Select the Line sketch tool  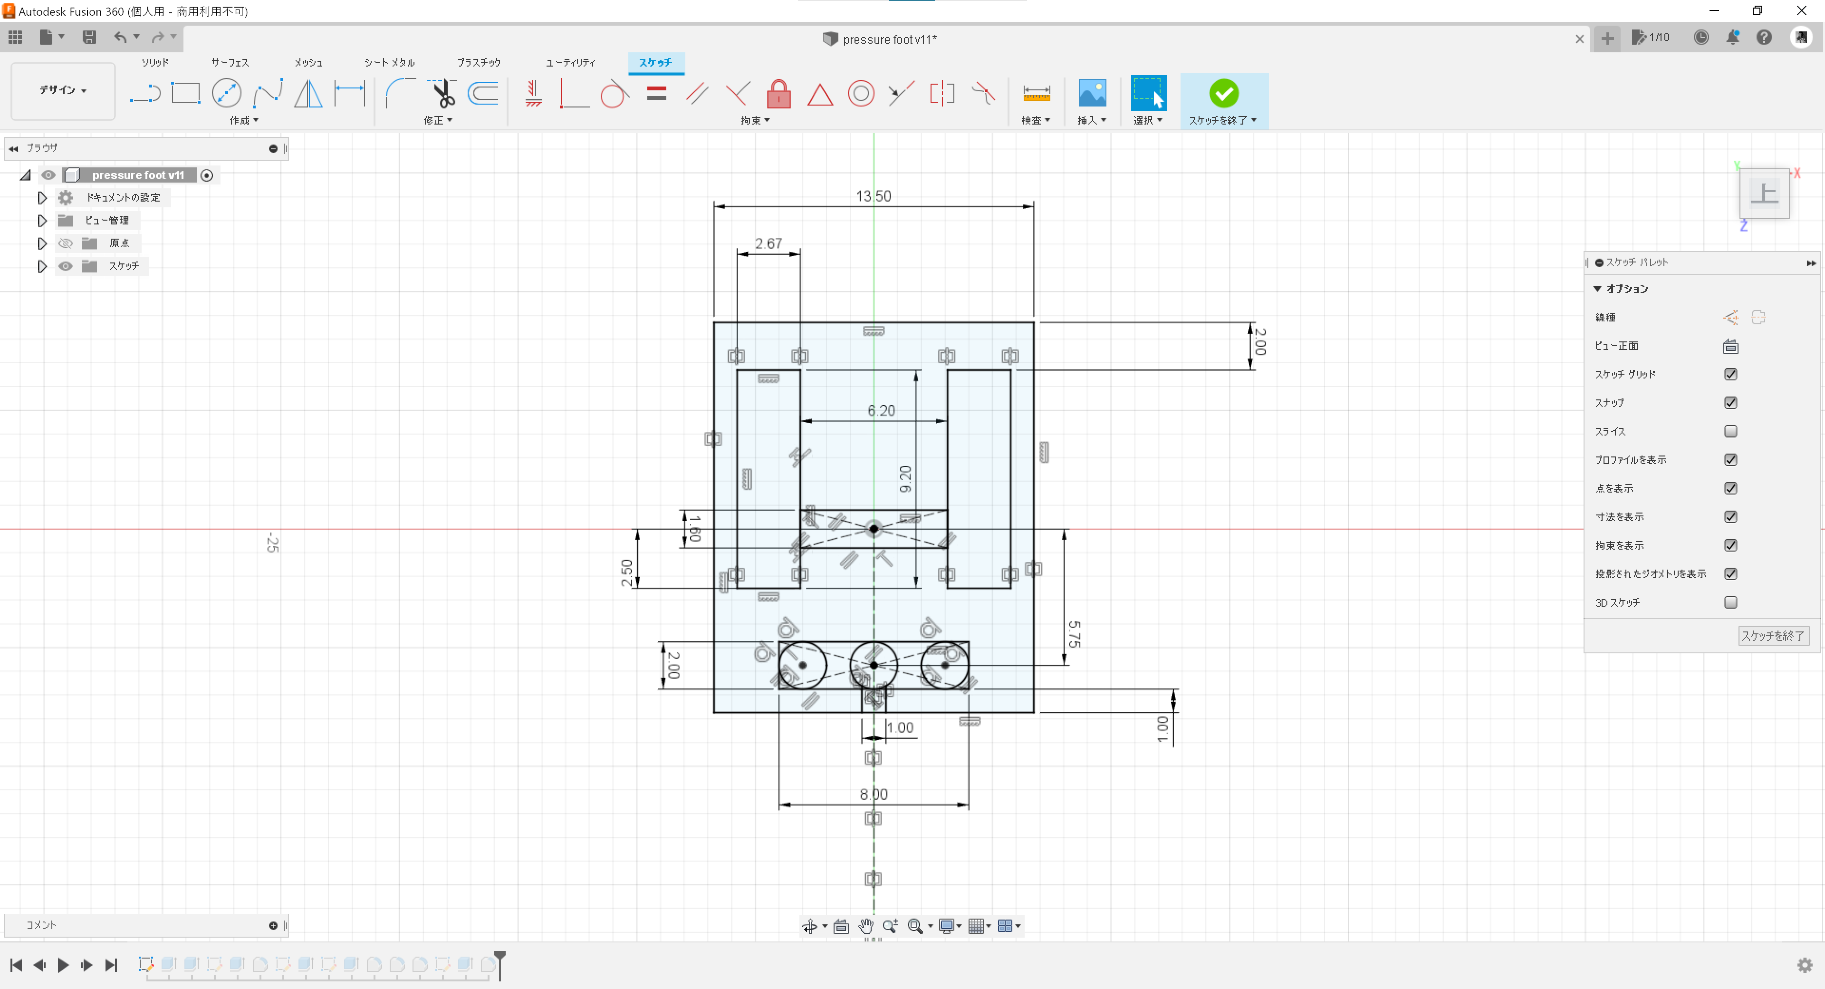click(145, 93)
